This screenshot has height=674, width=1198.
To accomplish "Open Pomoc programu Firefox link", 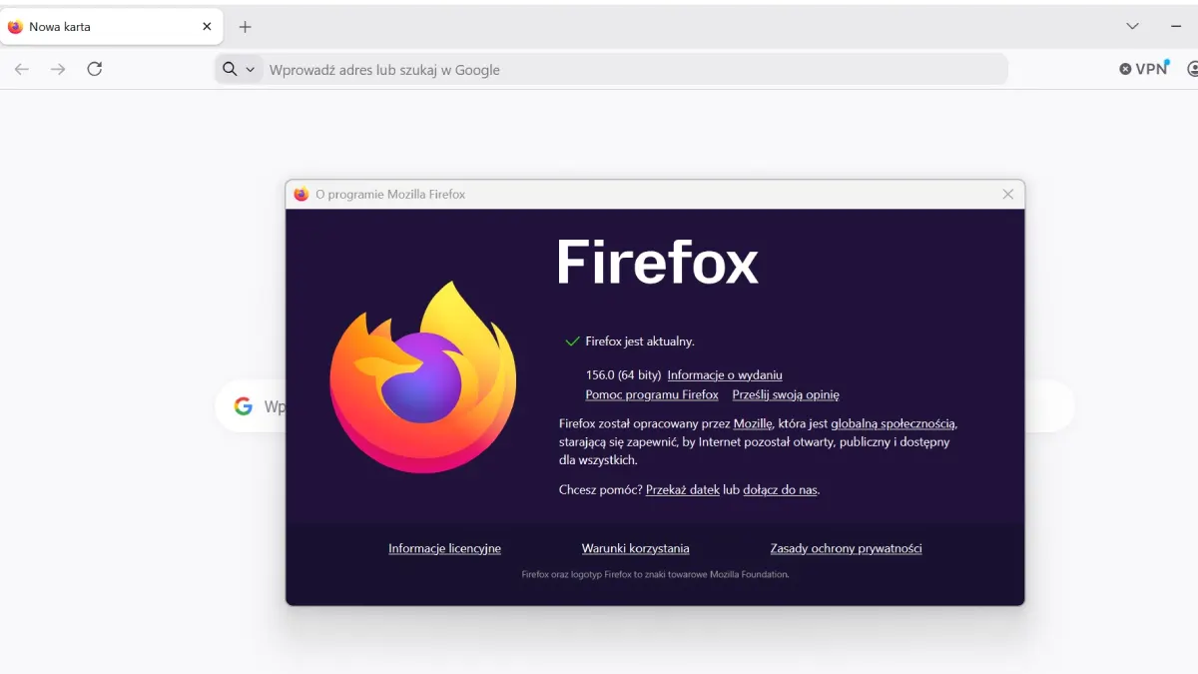I will pyautogui.click(x=652, y=395).
